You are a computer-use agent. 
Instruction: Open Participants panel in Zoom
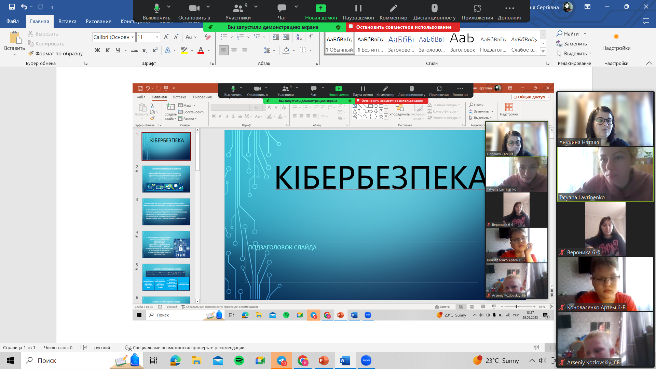(238, 12)
